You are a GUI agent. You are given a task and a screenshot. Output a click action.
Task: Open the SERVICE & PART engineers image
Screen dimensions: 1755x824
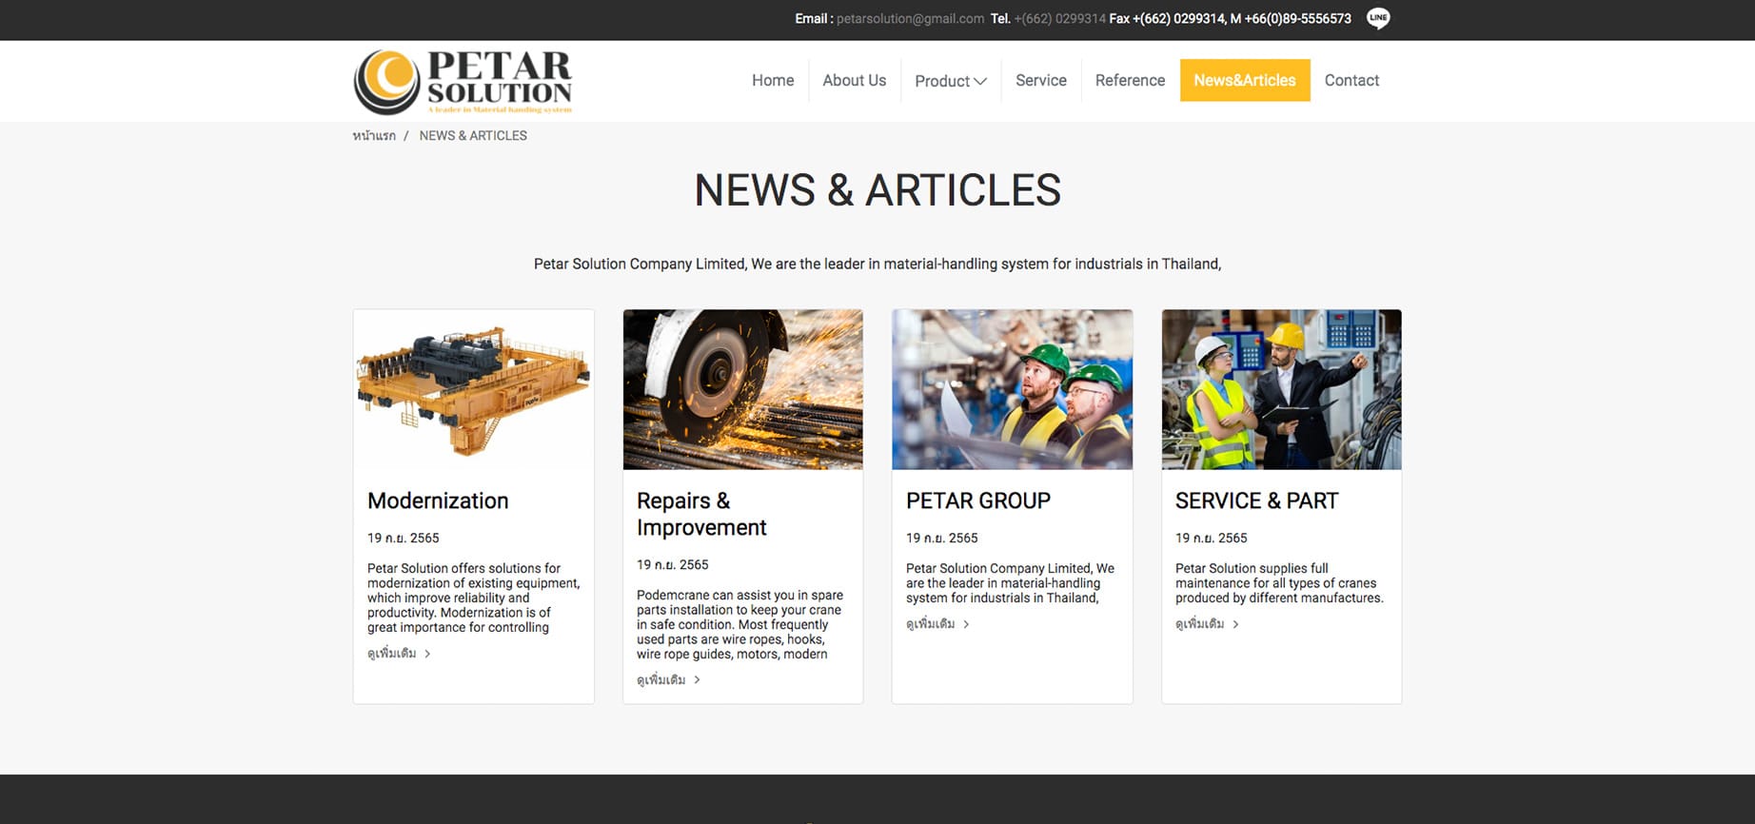(1281, 389)
